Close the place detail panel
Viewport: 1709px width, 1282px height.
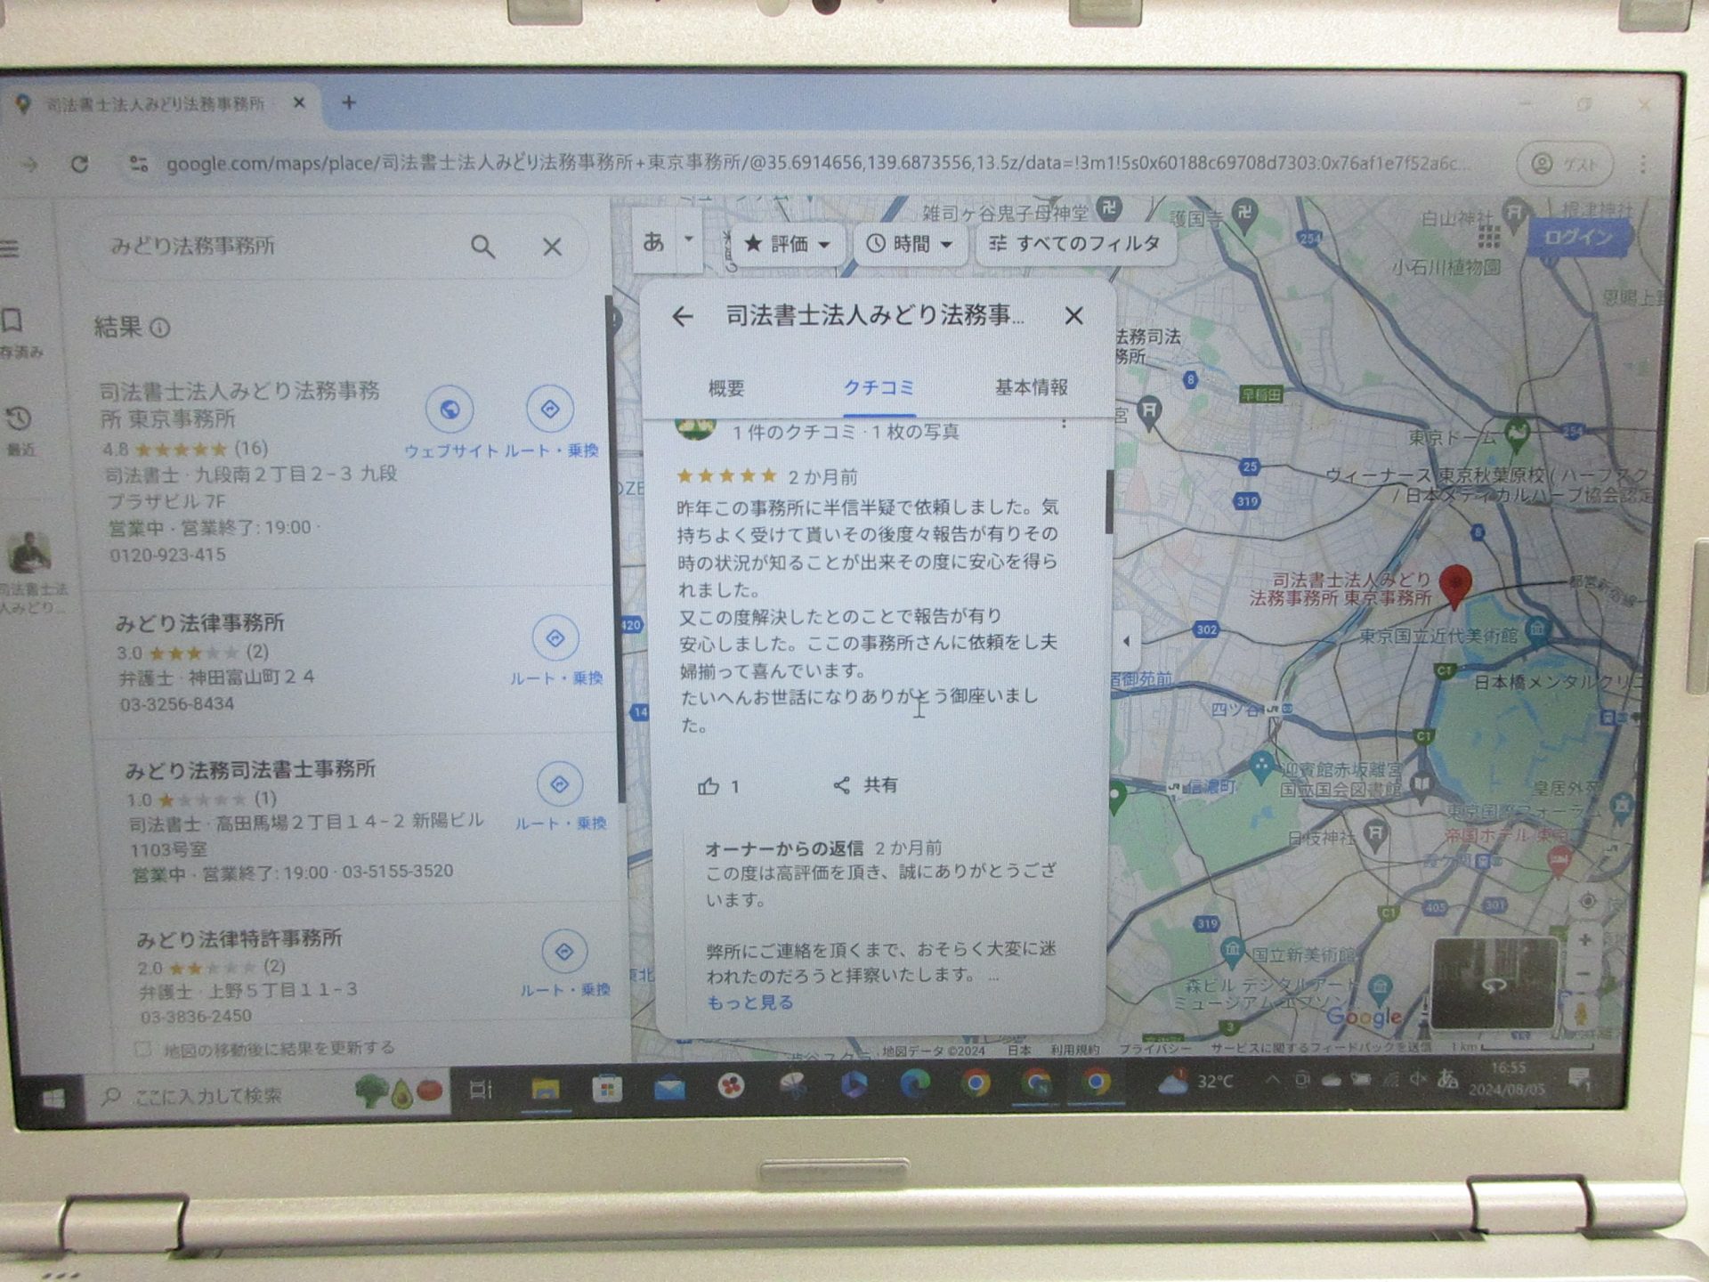(x=1073, y=315)
